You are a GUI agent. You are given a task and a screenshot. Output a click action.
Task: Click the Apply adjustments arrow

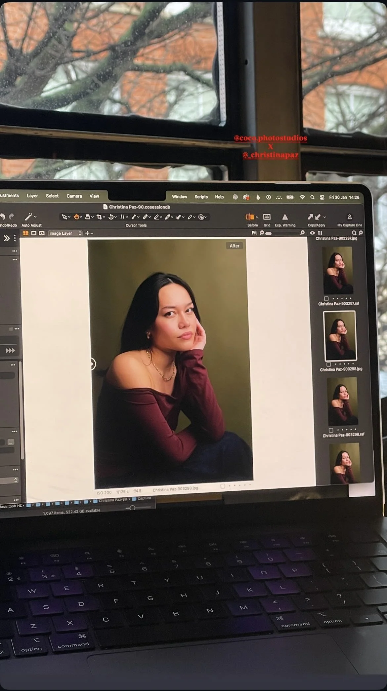(x=318, y=217)
